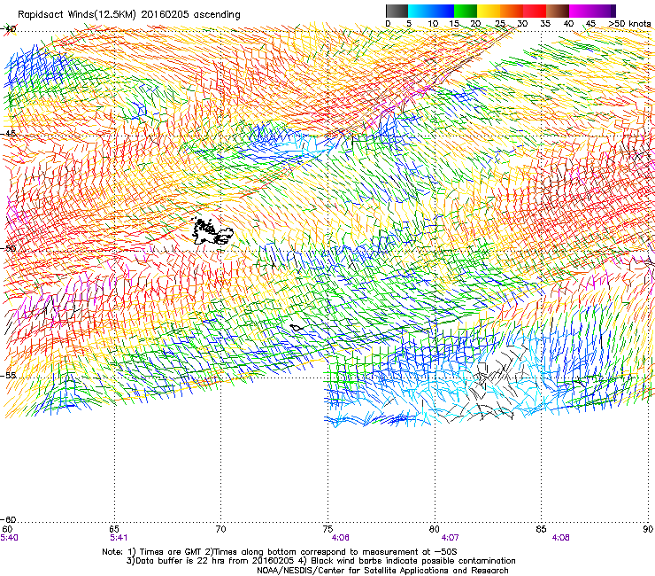The height and width of the screenshot is (576, 655).
Task: Click the dark purple >50 knots swatch
Action: pyautogui.click(x=613, y=11)
